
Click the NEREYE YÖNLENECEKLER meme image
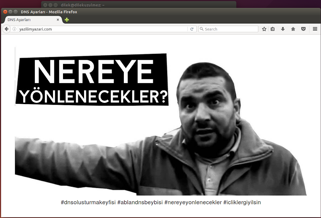161,121
